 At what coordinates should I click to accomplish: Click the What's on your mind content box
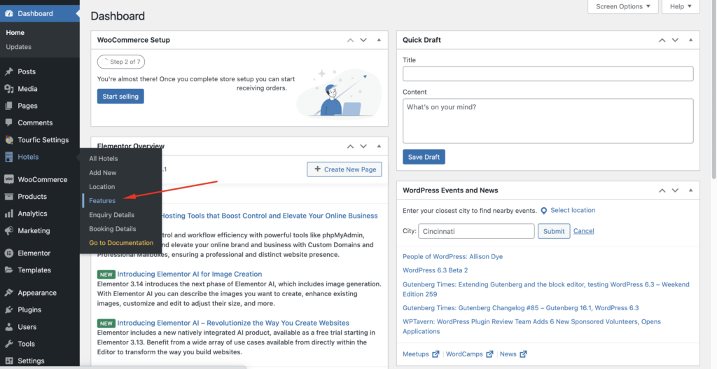coord(548,121)
